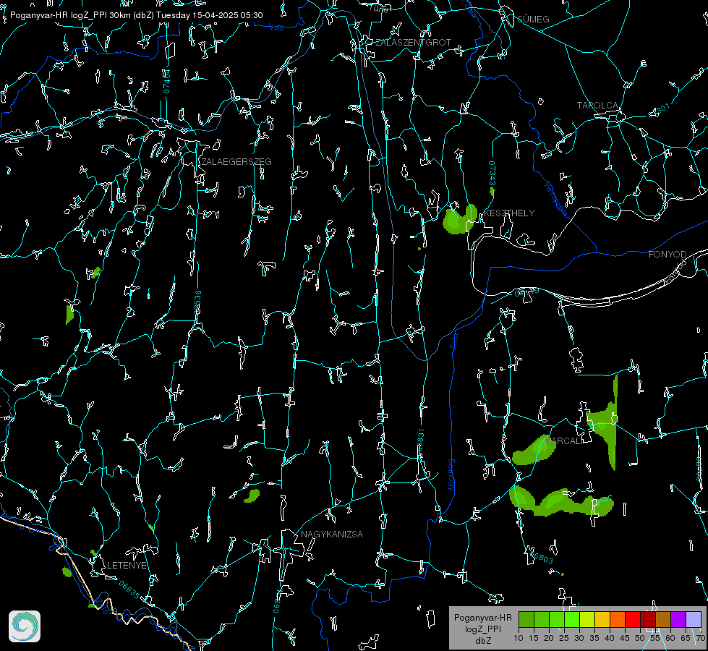Click the legend scale value 65
Screen dimensions: 708x651
686,639
